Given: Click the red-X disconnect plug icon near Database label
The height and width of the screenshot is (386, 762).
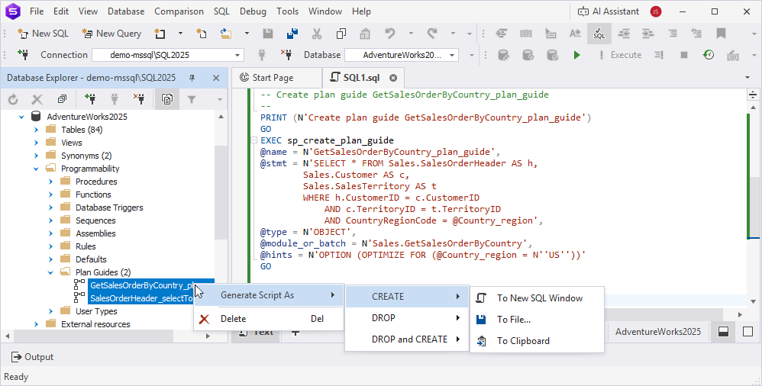Looking at the screenshot, I should [286, 55].
